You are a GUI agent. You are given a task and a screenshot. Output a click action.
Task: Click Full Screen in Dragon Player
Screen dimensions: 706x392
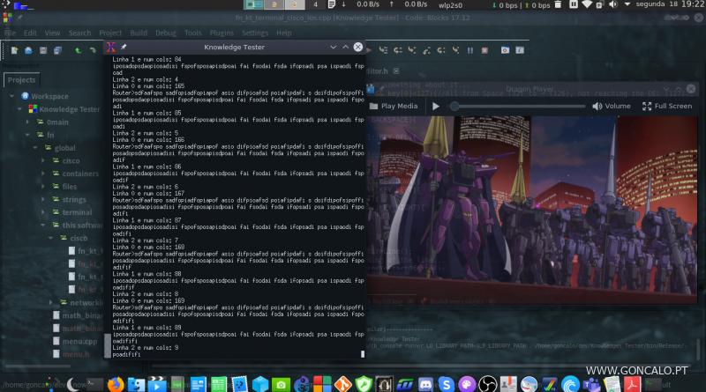667,106
